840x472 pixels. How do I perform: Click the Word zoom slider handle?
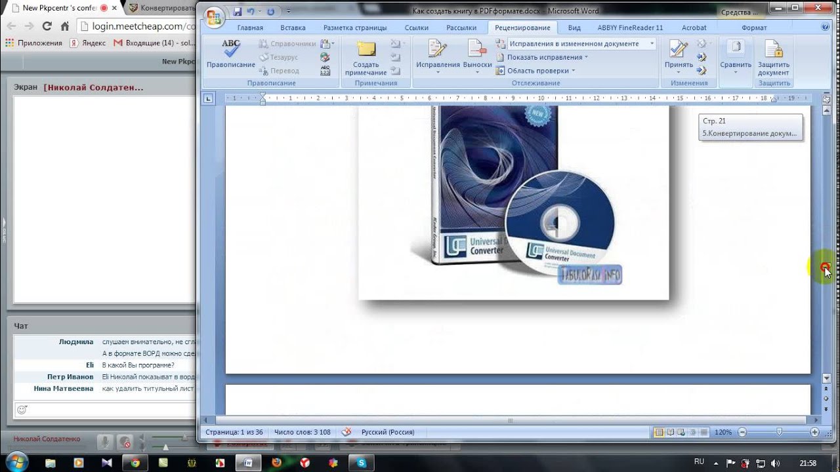[779, 432]
